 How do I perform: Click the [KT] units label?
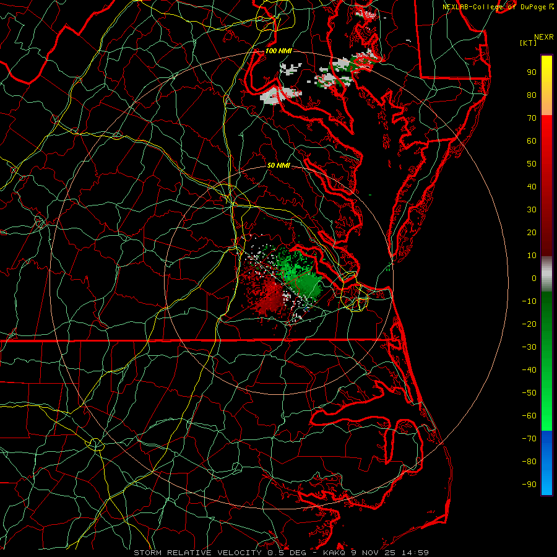tap(528, 43)
